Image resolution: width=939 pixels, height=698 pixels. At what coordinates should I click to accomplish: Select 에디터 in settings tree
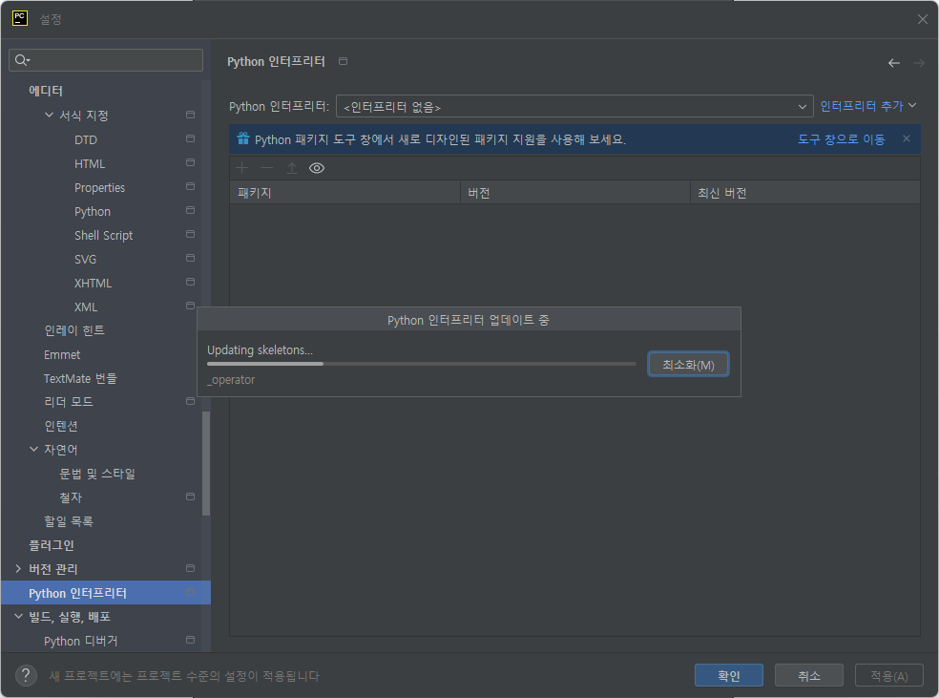click(x=46, y=91)
